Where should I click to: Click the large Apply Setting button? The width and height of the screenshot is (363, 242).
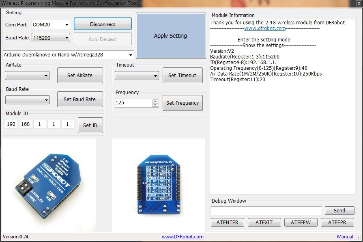pyautogui.click(x=171, y=36)
